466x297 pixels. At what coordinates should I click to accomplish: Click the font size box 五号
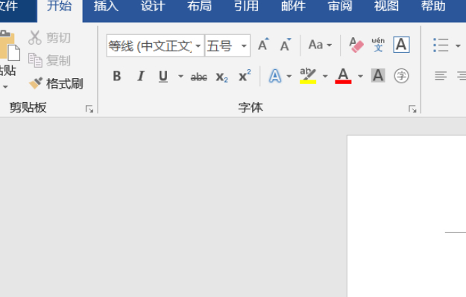coord(221,45)
